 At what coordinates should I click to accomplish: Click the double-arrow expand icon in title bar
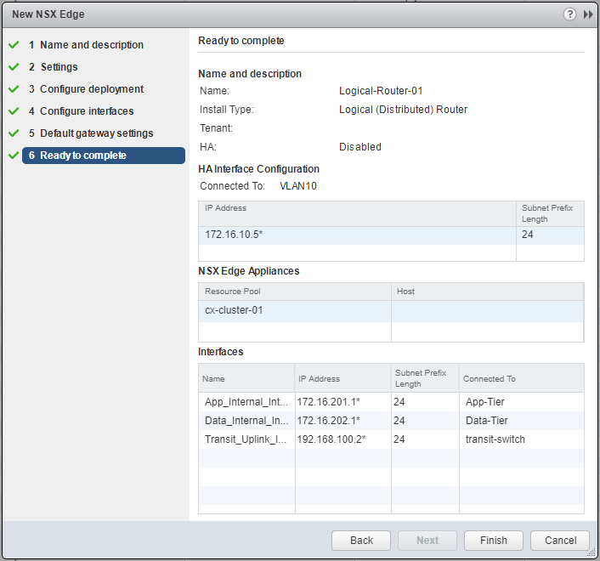[x=587, y=14]
